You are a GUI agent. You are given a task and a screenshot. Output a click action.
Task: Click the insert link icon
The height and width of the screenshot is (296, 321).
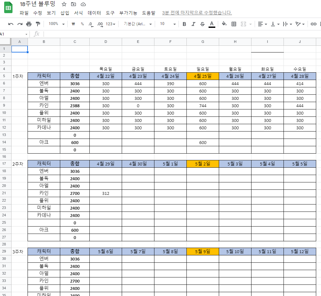(314, 24)
